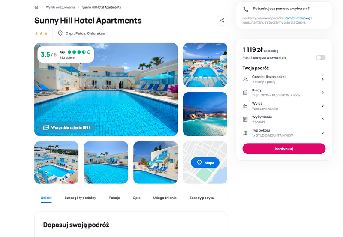Expand the Wylot Warszawa Modlin chevron
This screenshot has height=237, width=343.
point(323,106)
